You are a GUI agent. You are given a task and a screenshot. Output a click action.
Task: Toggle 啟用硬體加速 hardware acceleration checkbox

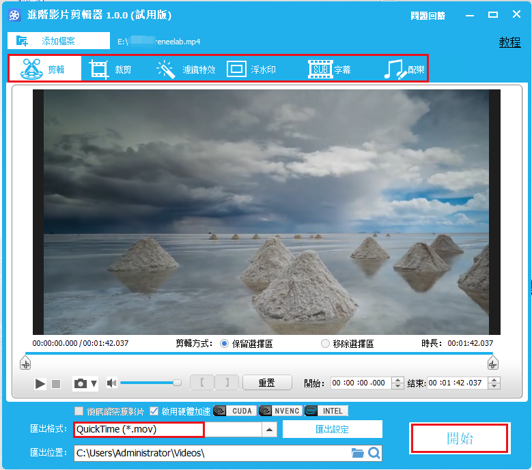coord(154,411)
